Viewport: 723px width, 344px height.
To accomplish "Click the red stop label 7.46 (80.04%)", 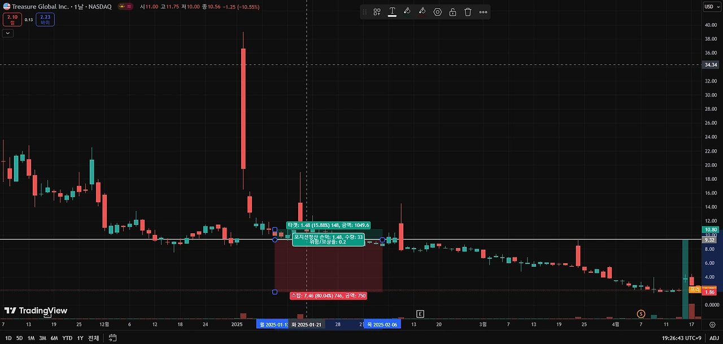I will (x=328, y=295).
